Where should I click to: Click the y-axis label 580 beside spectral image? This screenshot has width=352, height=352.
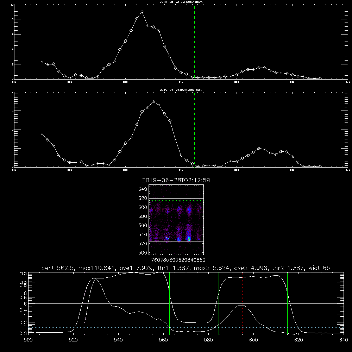pos(143,216)
